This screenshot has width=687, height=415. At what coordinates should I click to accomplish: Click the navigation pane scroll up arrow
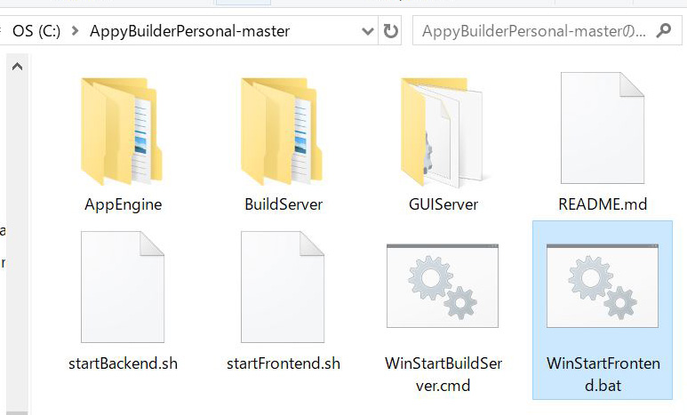click(17, 67)
